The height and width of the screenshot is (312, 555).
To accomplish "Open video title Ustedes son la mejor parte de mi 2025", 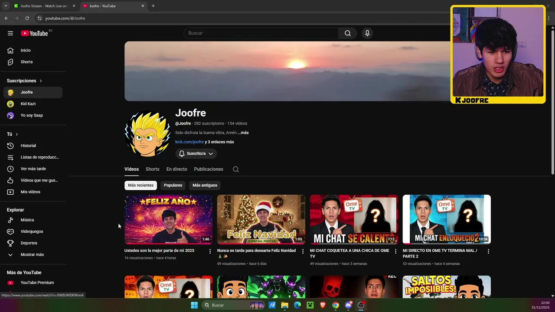I will pos(159,251).
